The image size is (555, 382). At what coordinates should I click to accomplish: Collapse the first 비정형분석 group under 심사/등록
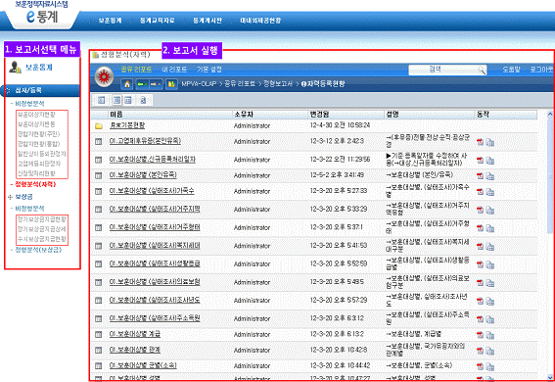click(x=12, y=104)
